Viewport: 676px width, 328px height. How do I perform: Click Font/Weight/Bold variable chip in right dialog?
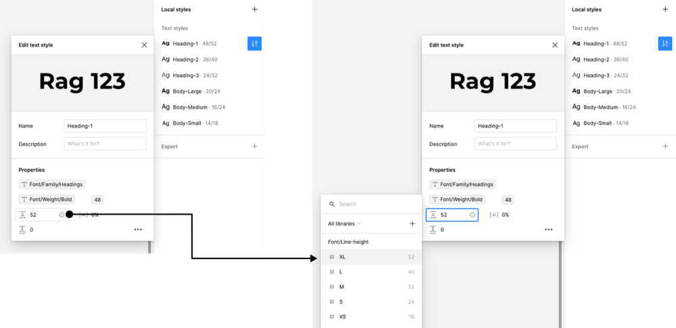click(x=458, y=199)
